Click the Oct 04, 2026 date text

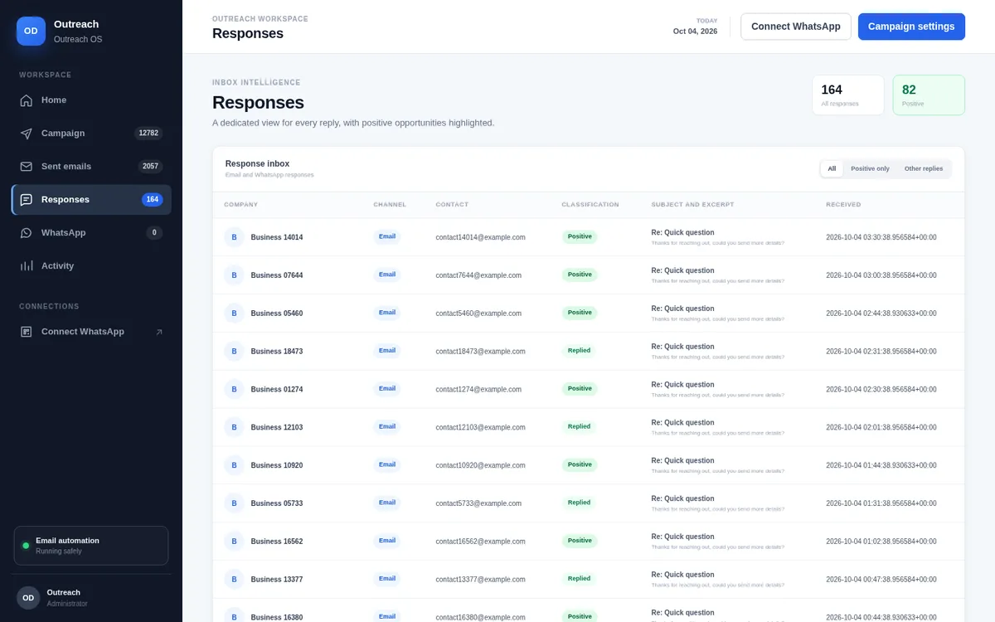click(695, 32)
